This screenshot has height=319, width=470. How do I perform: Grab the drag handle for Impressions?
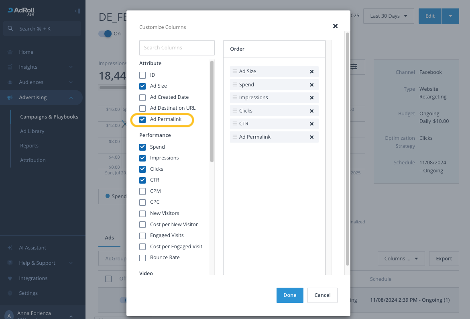[x=235, y=98]
